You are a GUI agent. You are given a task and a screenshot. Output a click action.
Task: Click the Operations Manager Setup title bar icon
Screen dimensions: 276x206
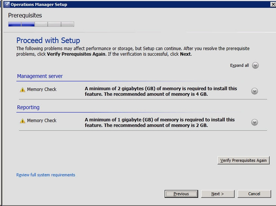coord(7,4)
